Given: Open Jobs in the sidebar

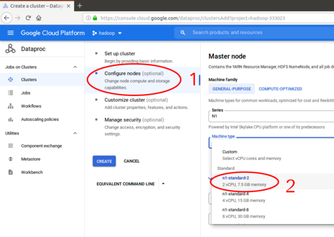Looking at the screenshot, I should 42,93.
